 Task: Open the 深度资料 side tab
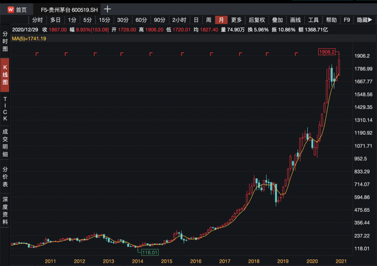pos(5,211)
